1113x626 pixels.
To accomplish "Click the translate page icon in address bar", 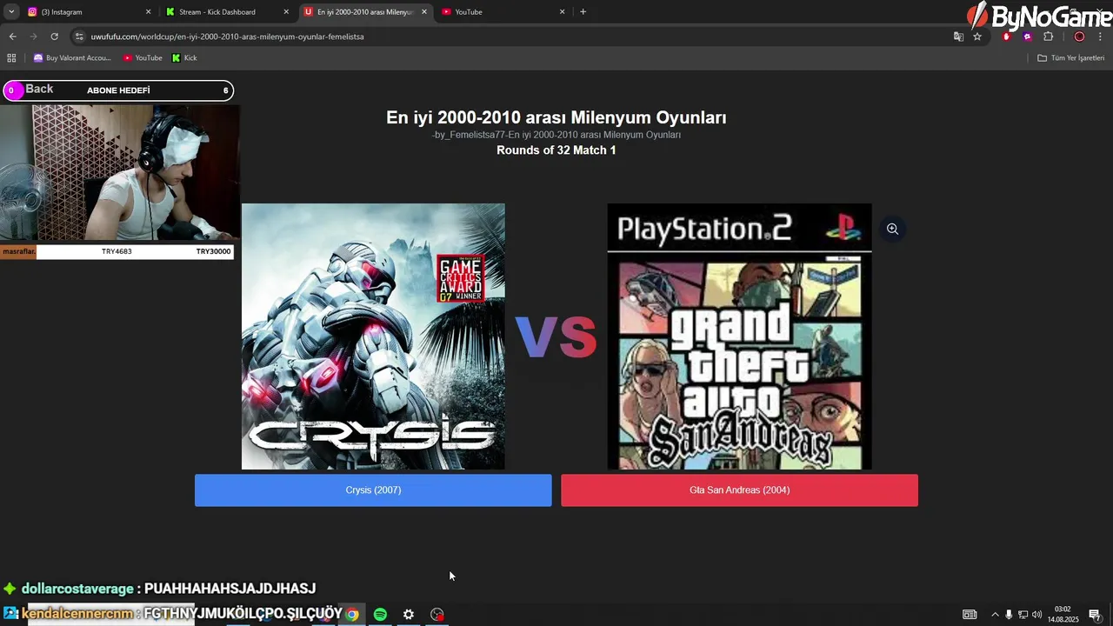I will 958,37.
